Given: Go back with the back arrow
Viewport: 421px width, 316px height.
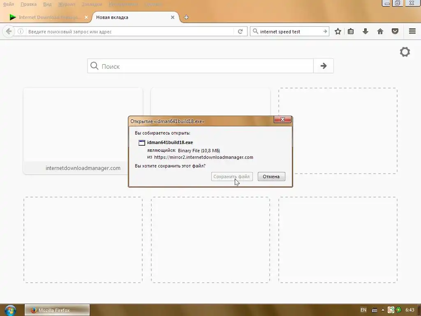Looking at the screenshot, I should click(x=9, y=31).
